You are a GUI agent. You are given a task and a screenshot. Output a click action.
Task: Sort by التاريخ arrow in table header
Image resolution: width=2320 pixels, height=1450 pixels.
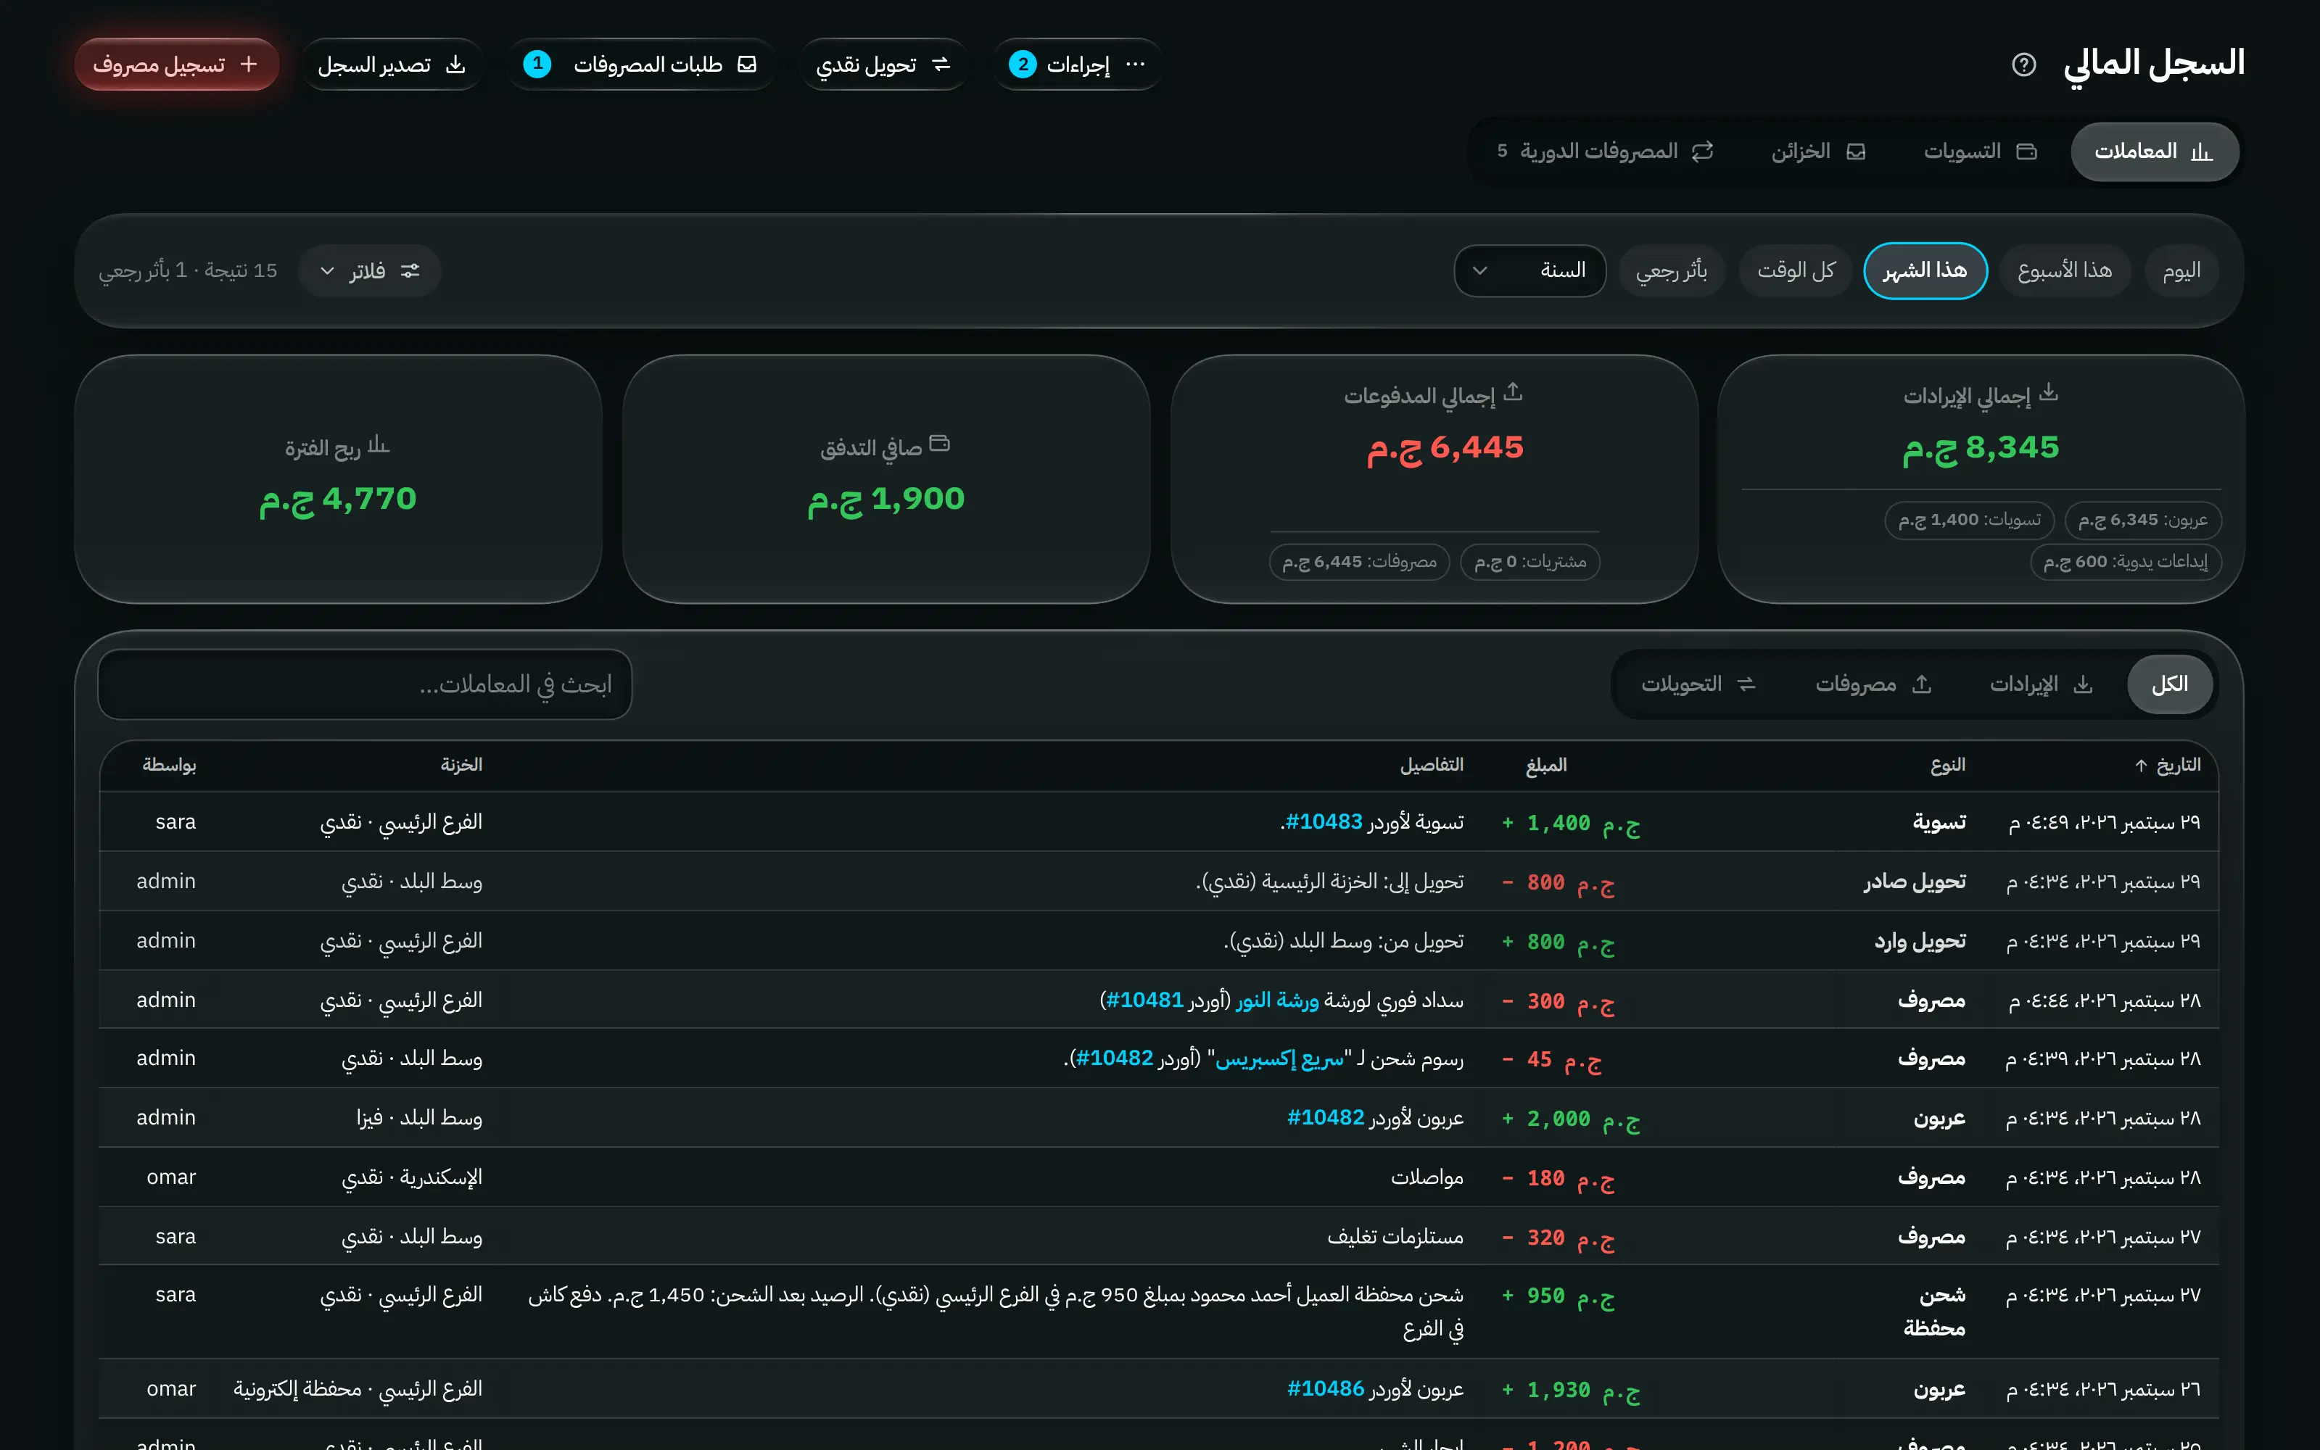point(2141,766)
